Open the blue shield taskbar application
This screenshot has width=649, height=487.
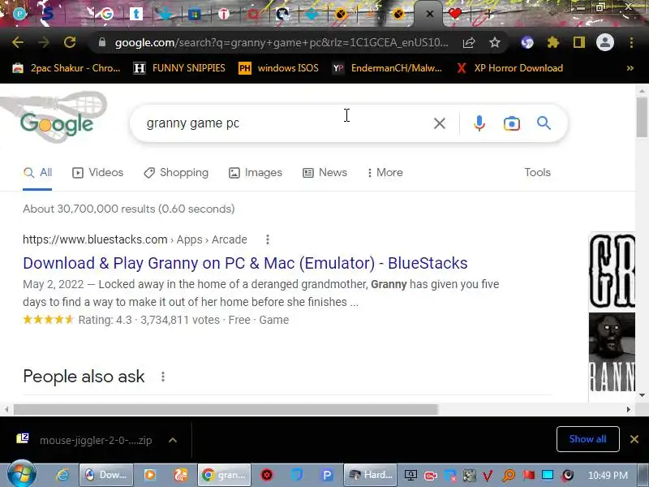tap(297, 475)
